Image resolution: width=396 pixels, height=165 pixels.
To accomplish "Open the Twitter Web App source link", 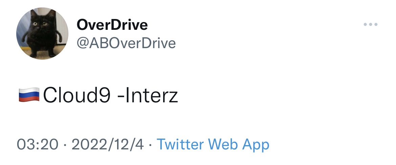I will 213,145.
